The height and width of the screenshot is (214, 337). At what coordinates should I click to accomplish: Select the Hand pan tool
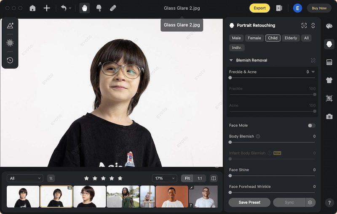(x=85, y=8)
